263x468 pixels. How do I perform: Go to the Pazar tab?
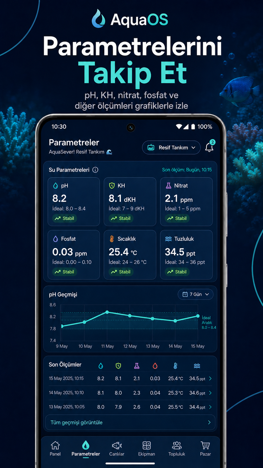205,448
